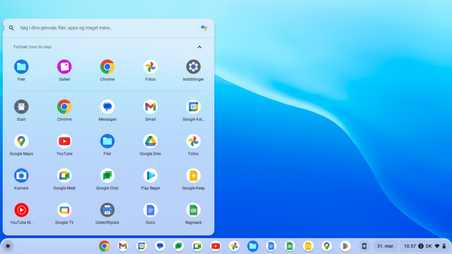Open Gmail from the shelf

click(123, 246)
